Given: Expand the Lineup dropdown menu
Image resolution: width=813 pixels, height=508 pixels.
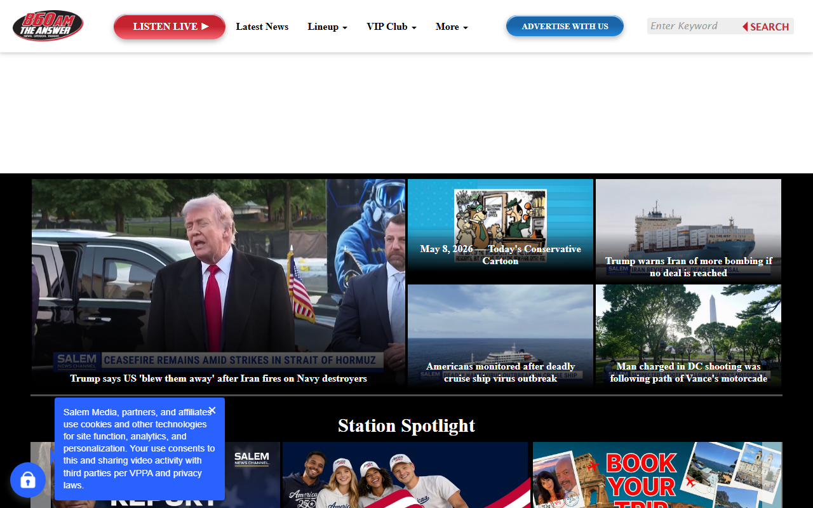Looking at the screenshot, I should [x=327, y=27].
